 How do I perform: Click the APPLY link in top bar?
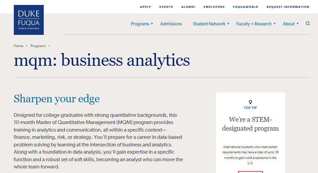[145, 7]
